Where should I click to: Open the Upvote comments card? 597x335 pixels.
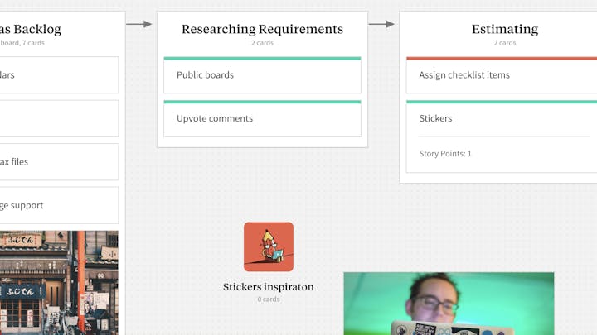tap(262, 118)
